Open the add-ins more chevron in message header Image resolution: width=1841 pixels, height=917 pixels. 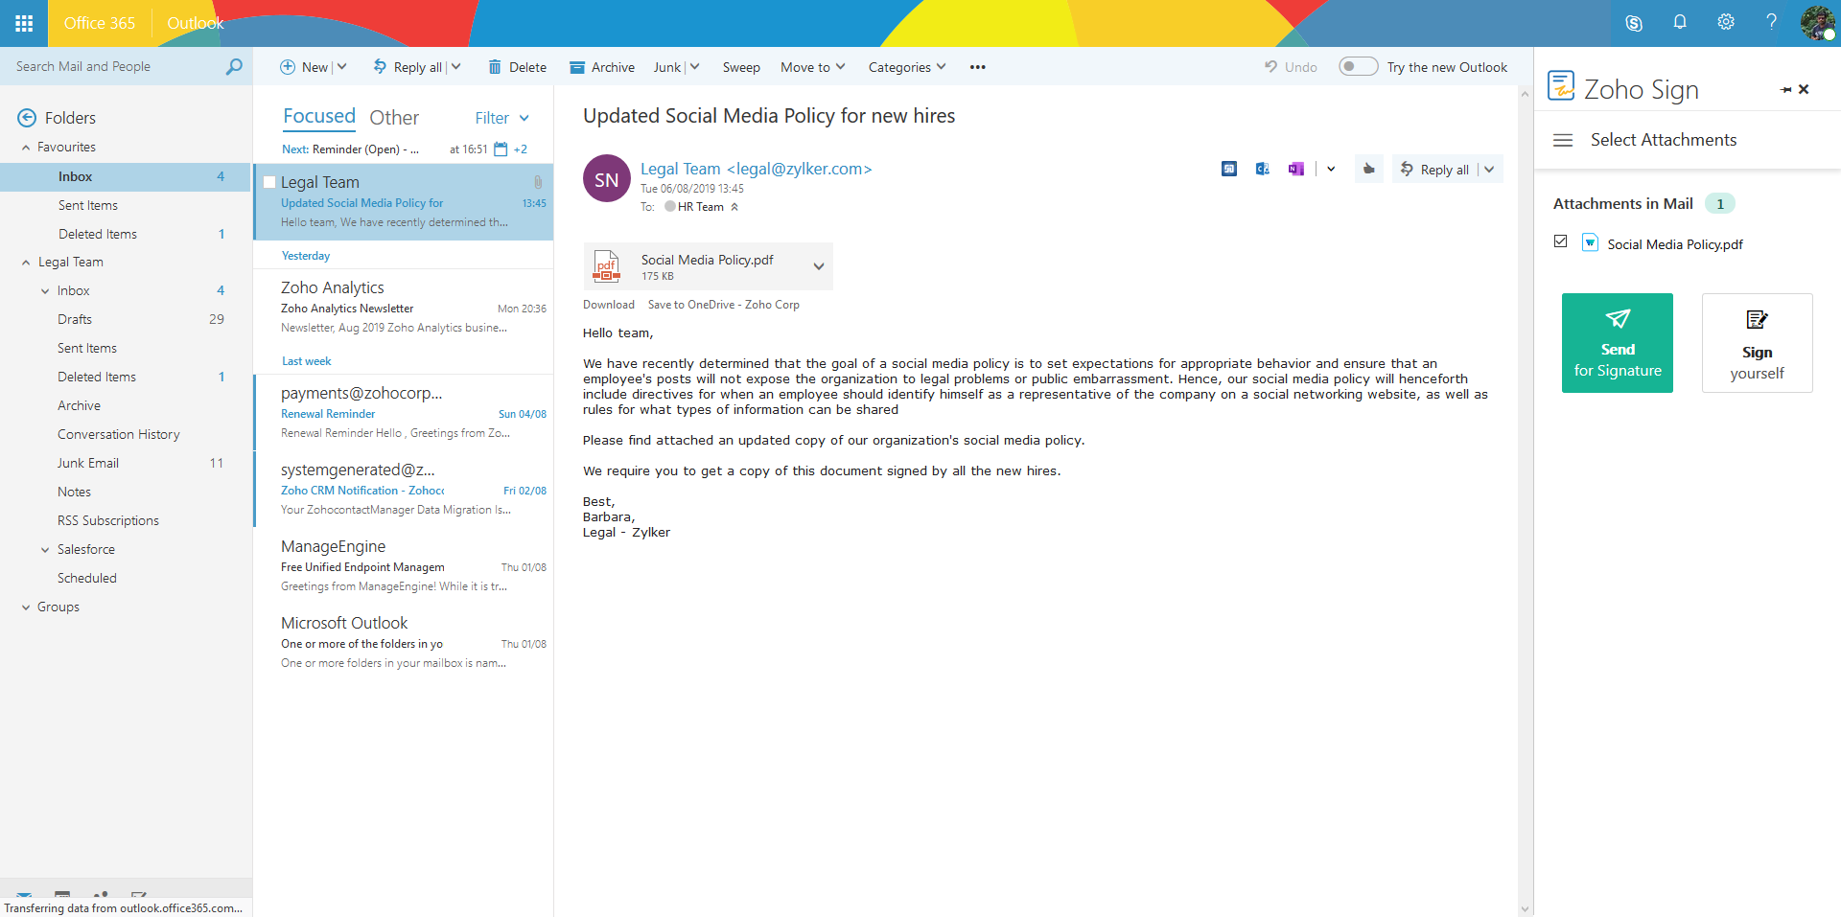click(x=1331, y=169)
